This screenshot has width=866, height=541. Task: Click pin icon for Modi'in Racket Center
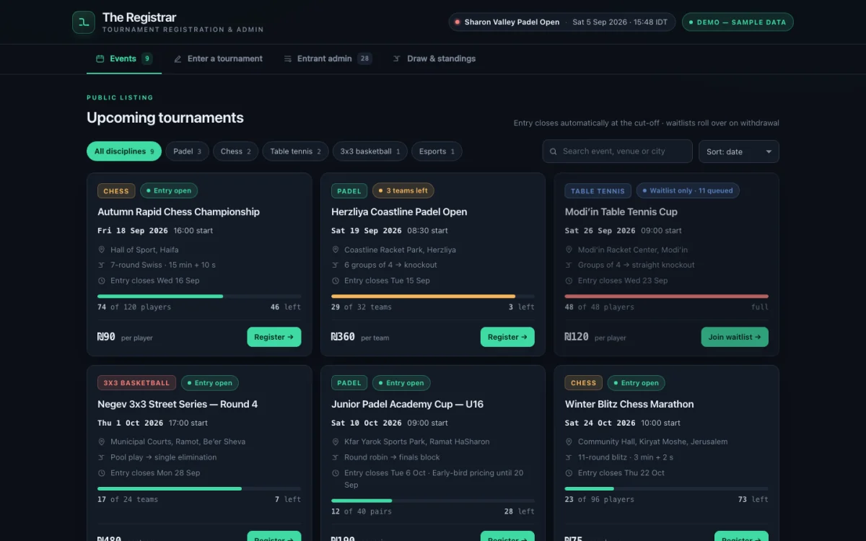(x=569, y=250)
